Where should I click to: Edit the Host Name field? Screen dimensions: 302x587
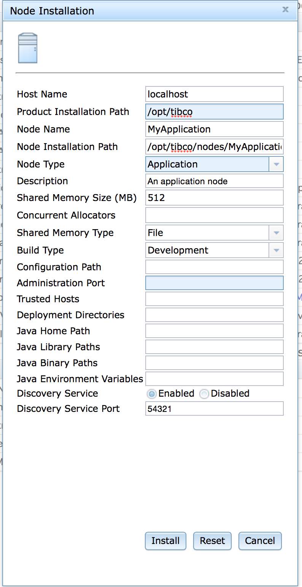[214, 94]
